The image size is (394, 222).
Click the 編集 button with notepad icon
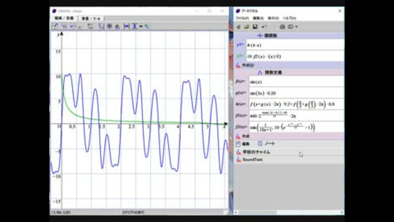tap(243, 144)
